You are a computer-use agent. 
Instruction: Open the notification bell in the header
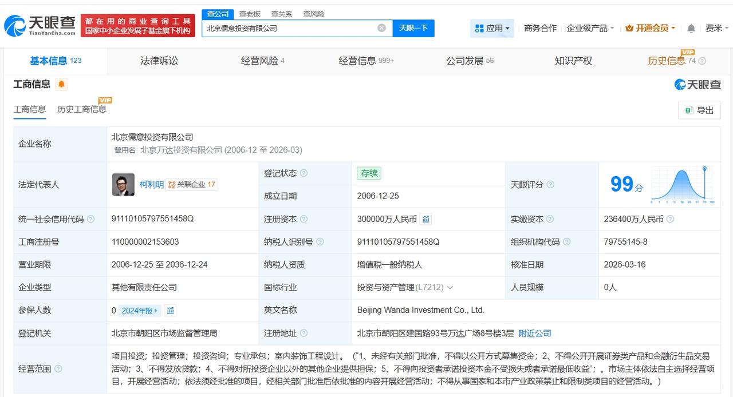[691, 28]
